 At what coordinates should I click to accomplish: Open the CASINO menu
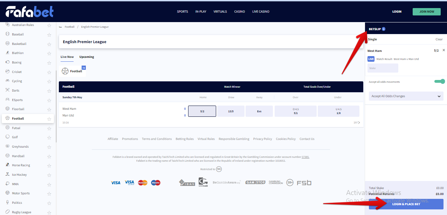(240, 12)
